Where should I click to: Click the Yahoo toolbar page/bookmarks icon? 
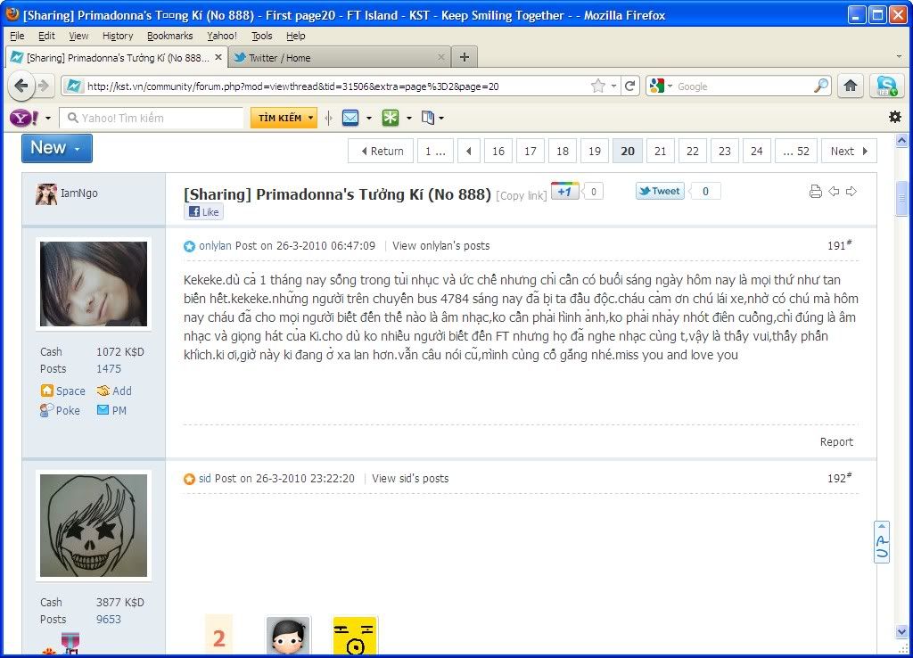point(428,119)
